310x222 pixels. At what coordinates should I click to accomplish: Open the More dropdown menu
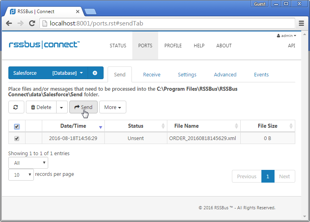(x=113, y=107)
